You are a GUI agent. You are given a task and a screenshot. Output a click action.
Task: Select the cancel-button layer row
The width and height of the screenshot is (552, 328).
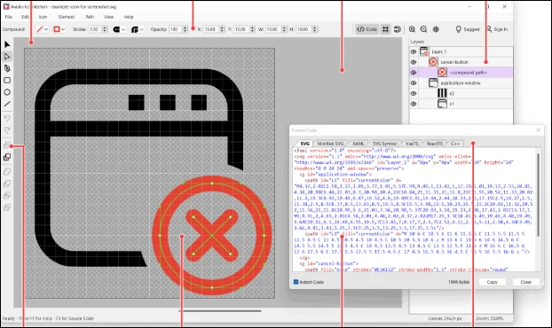pyautogui.click(x=461, y=62)
